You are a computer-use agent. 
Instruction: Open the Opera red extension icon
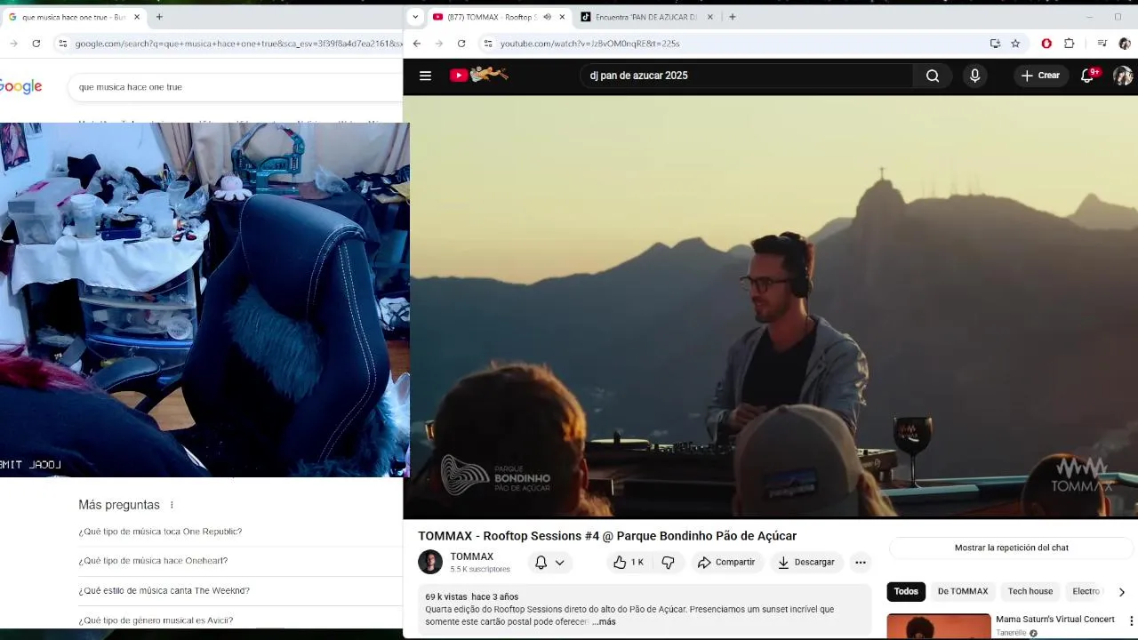(x=1046, y=44)
